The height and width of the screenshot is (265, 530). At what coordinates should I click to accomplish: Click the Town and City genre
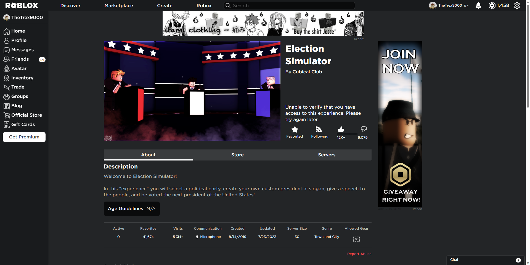[327, 237]
